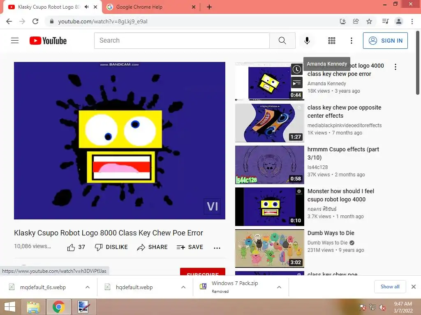Open the YouTube hamburger guide menu
Image resolution: width=421 pixels, height=315 pixels.
(15, 41)
